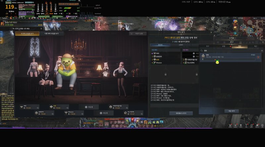
Task: Inspect Rheeze using the card's magnifier icon
Action: click(x=82, y=114)
